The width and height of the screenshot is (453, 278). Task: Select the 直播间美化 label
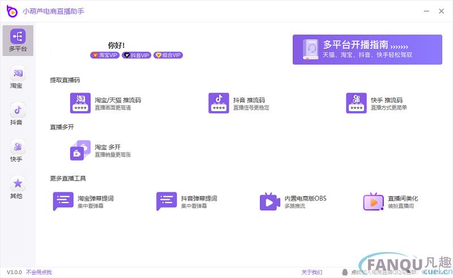(403, 199)
